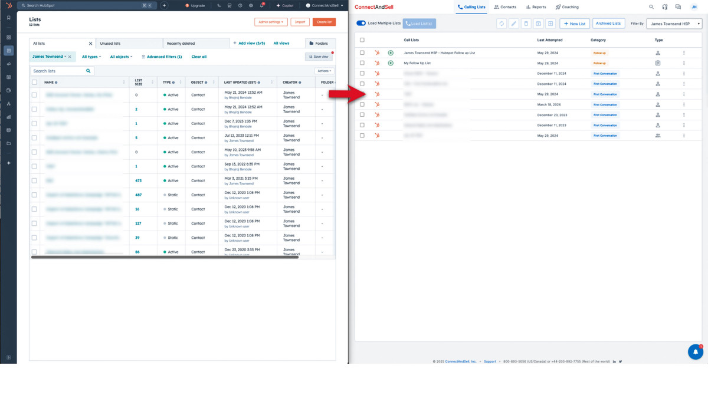Open ConnectAndSell search magnifier

coord(651,7)
